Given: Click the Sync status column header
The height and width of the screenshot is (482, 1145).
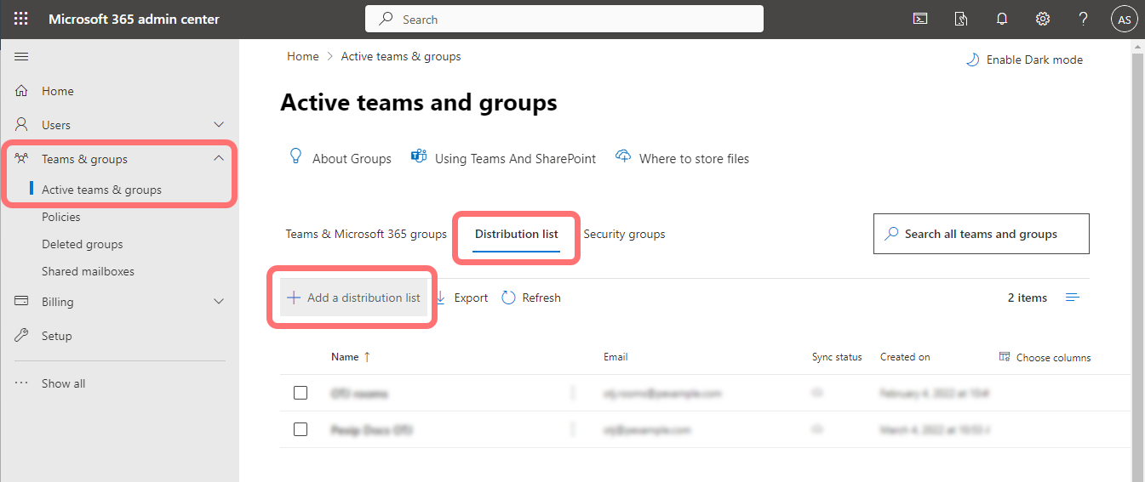Looking at the screenshot, I should click(x=837, y=357).
